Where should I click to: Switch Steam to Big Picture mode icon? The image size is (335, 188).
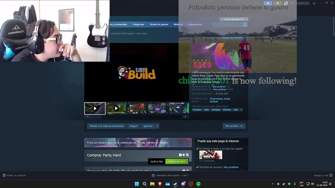pyautogui.click(x=314, y=3)
